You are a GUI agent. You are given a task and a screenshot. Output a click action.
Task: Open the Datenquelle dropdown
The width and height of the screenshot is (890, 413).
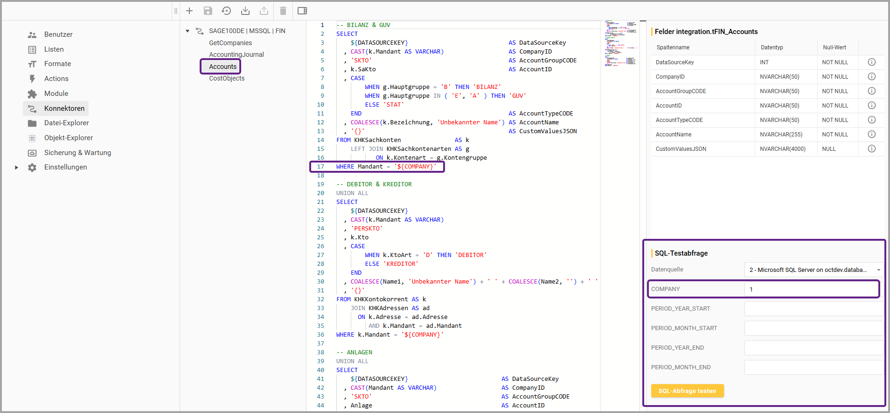(x=813, y=270)
